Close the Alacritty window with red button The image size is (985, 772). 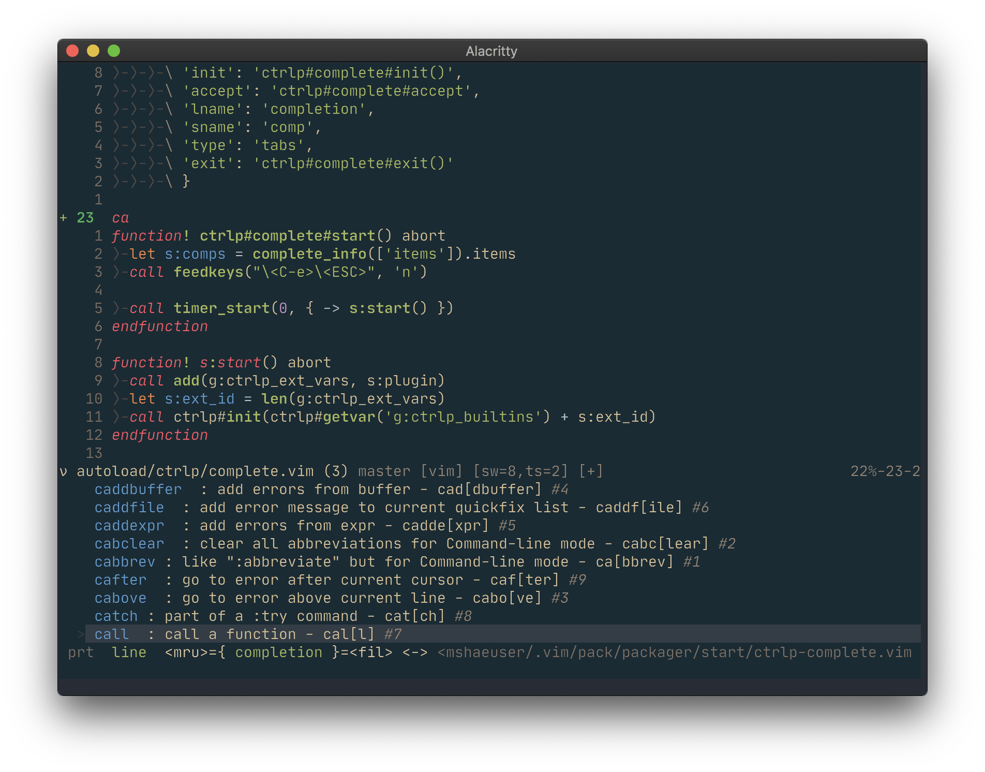72,51
